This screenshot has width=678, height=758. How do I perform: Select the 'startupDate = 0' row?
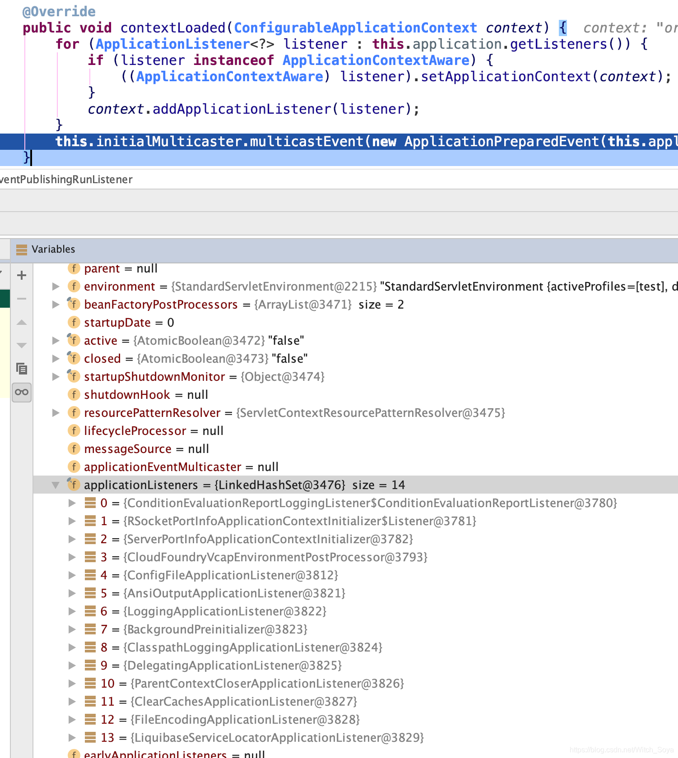point(356,323)
